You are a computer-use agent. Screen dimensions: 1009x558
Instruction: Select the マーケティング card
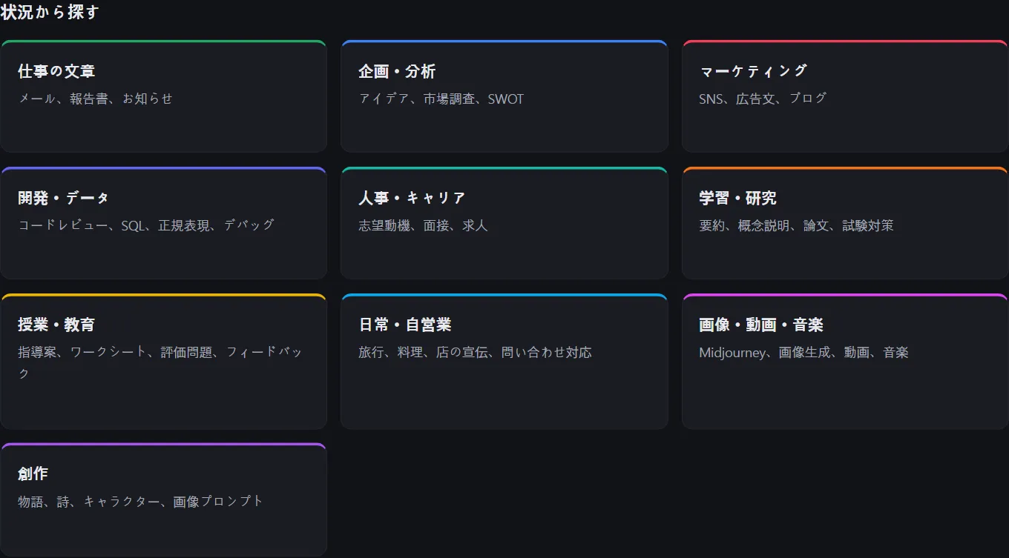pos(845,96)
